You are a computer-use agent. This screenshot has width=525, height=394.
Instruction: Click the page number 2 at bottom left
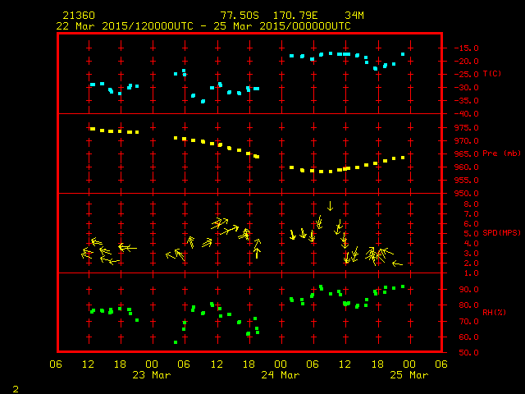tap(16, 389)
